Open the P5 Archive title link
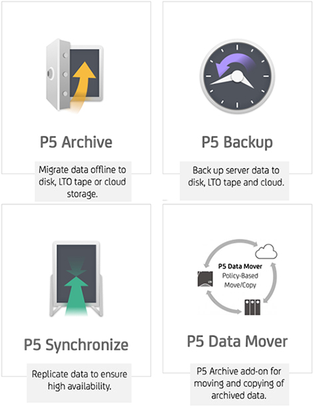This screenshot has height=409, width=313. 76,142
